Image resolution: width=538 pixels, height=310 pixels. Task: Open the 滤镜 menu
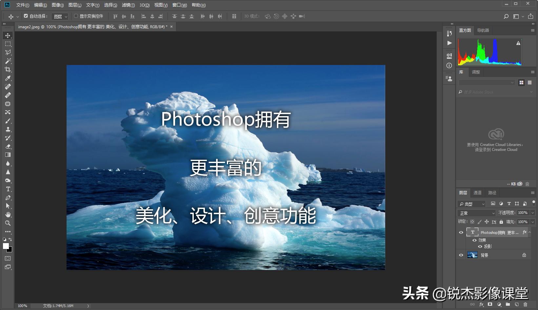point(129,5)
